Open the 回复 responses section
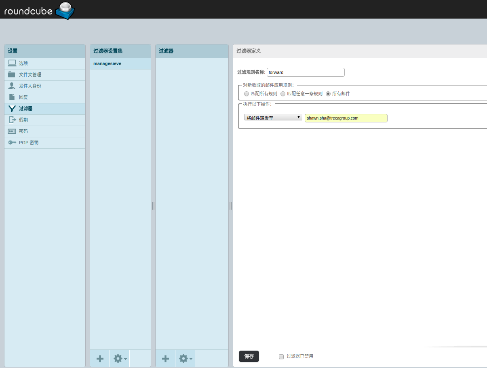487x368 pixels. click(23, 97)
